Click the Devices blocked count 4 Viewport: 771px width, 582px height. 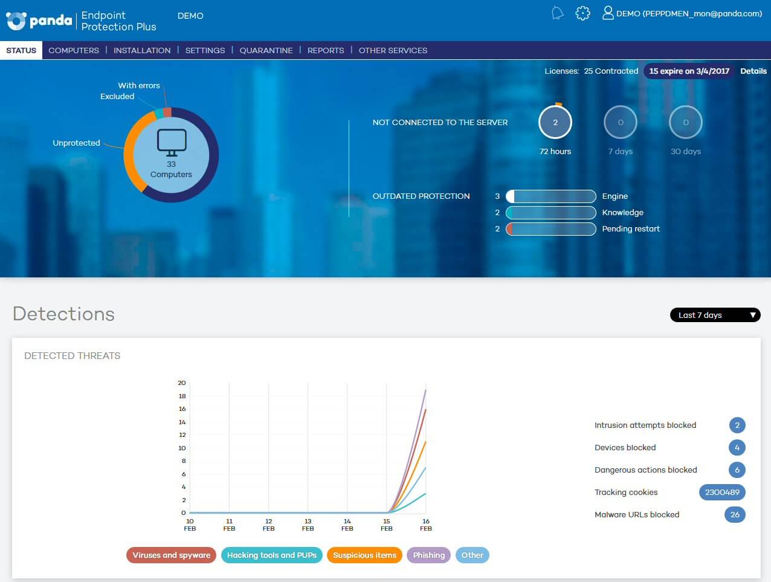737,447
